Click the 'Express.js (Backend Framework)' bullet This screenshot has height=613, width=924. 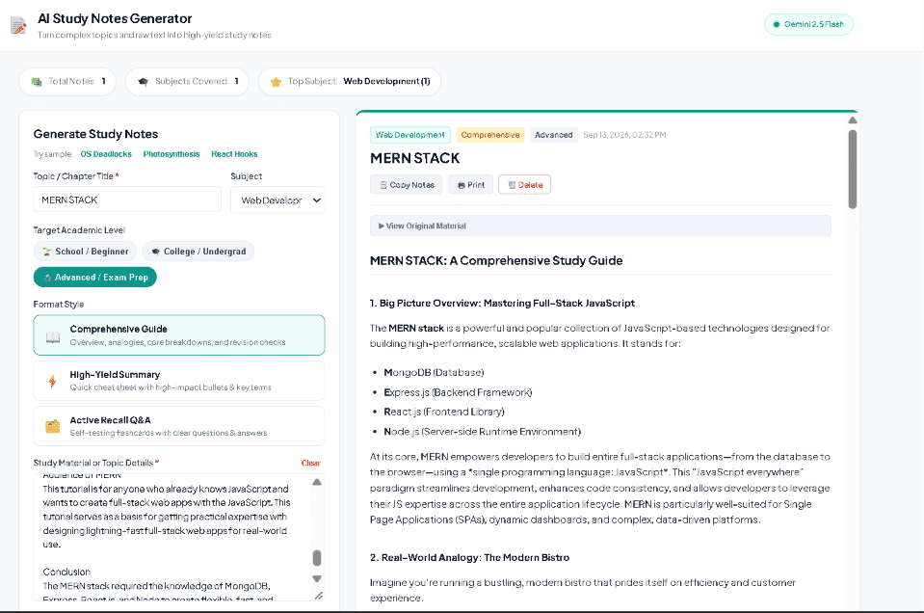tap(458, 392)
